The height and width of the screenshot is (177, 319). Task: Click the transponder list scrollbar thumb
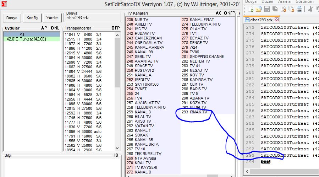(x=117, y=63)
